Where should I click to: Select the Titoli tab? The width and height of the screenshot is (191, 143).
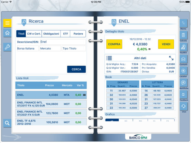[x=21, y=34]
